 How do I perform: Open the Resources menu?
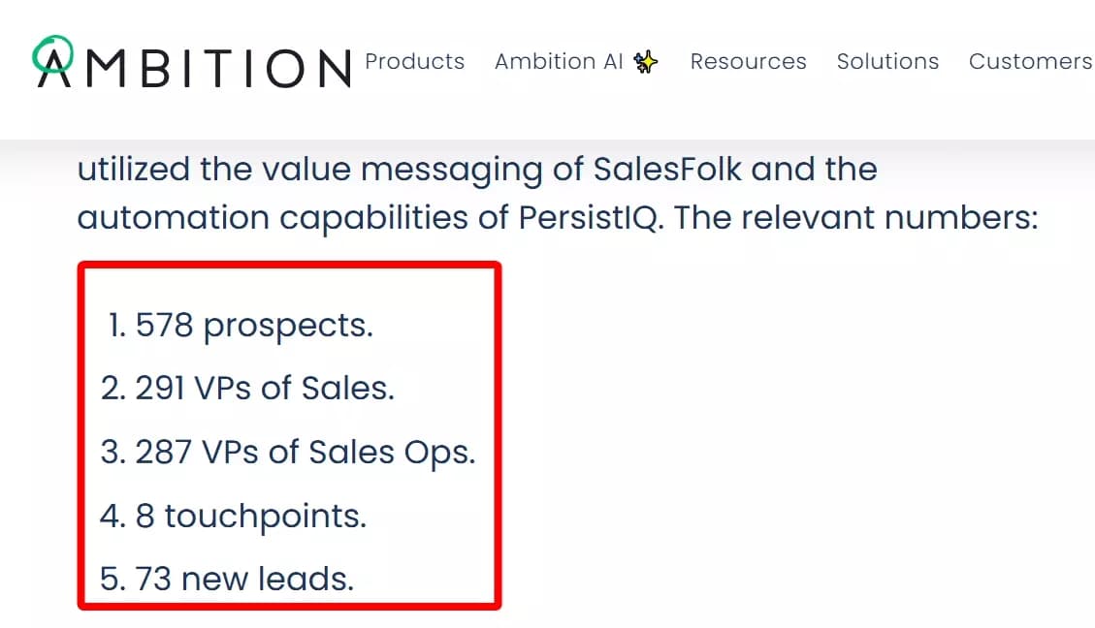(748, 61)
